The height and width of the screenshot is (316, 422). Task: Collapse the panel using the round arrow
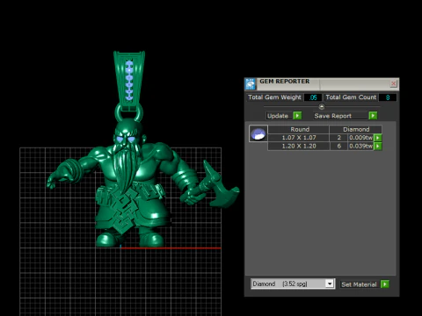click(x=322, y=106)
